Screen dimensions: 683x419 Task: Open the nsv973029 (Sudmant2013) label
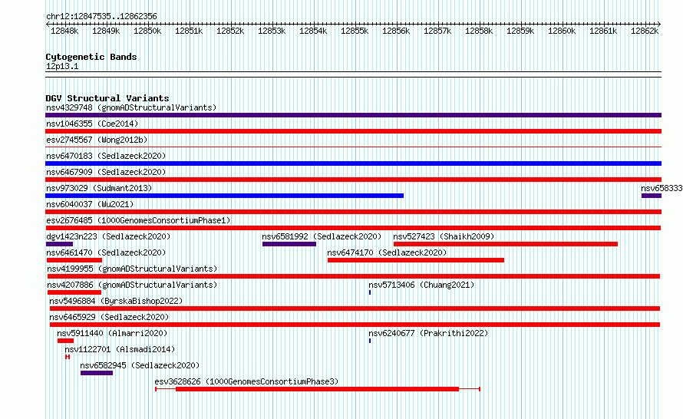click(99, 188)
